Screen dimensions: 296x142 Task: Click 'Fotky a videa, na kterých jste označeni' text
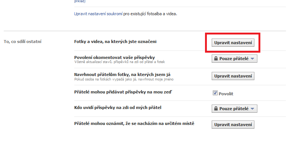pos(116,42)
